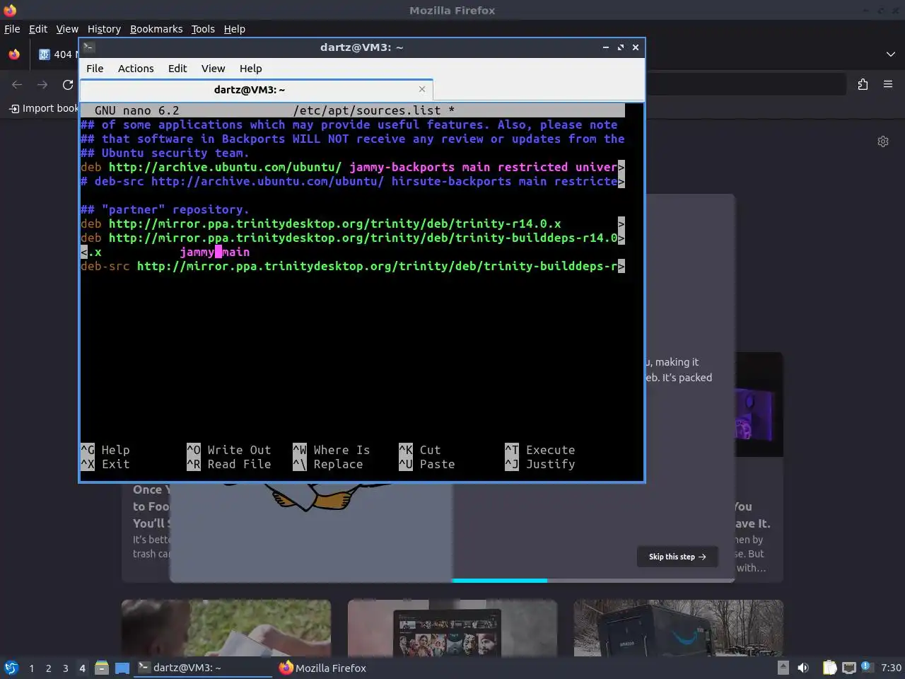The width and height of the screenshot is (905, 679).
Task: Click ^X Exit shortcut in nano
Action: [105, 464]
